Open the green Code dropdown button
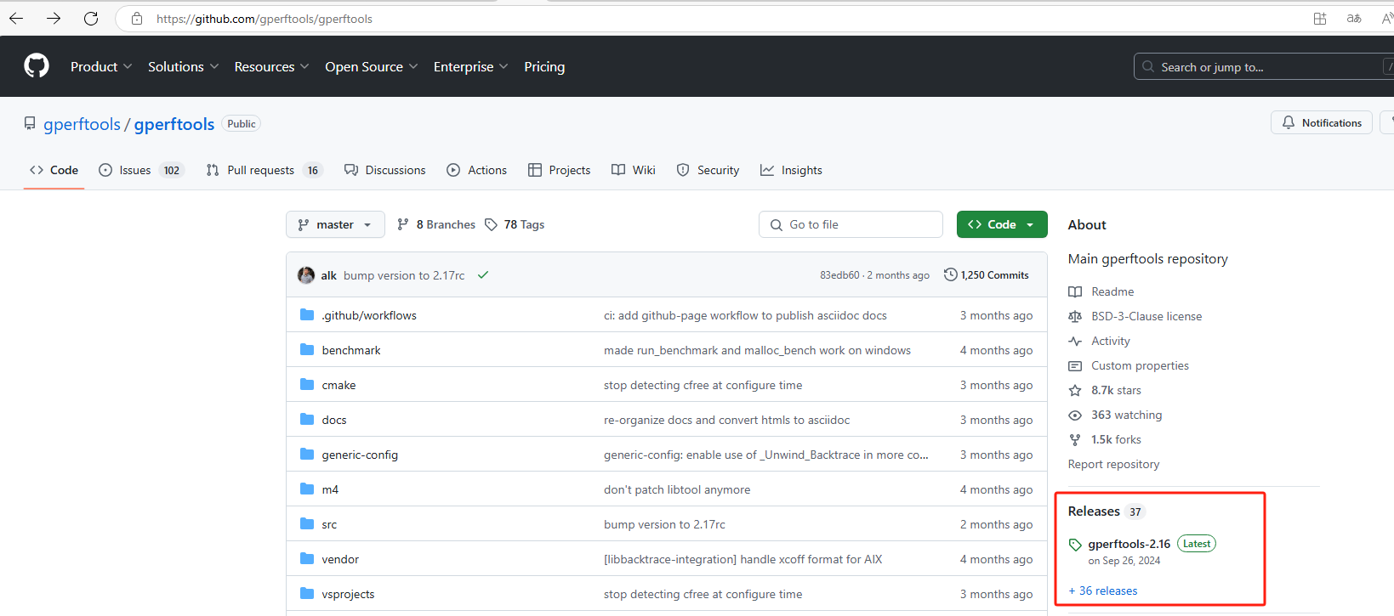This screenshot has height=616, width=1394. tap(1002, 224)
